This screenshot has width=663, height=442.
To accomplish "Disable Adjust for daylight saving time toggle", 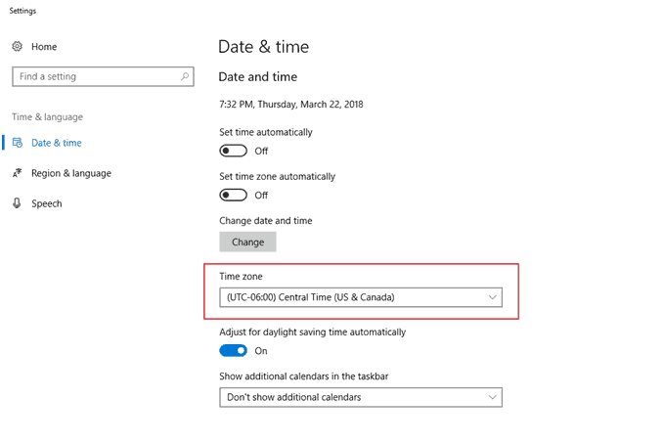I will 234,350.
